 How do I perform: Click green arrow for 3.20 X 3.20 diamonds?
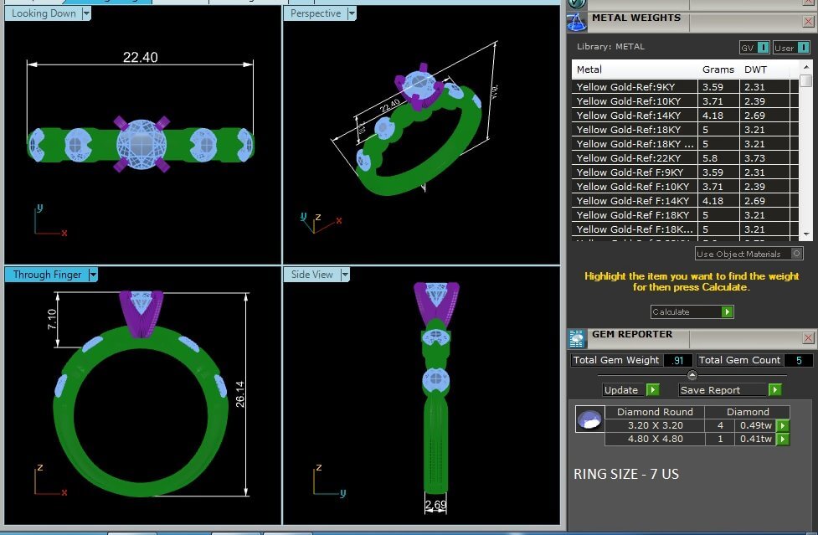[783, 425]
